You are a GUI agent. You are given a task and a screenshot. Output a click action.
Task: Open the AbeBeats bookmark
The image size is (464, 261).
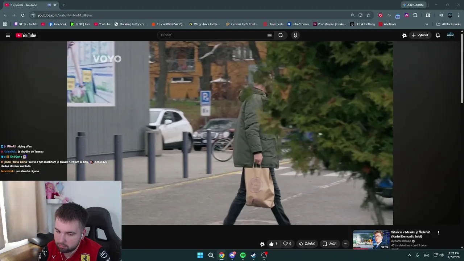pos(388,24)
